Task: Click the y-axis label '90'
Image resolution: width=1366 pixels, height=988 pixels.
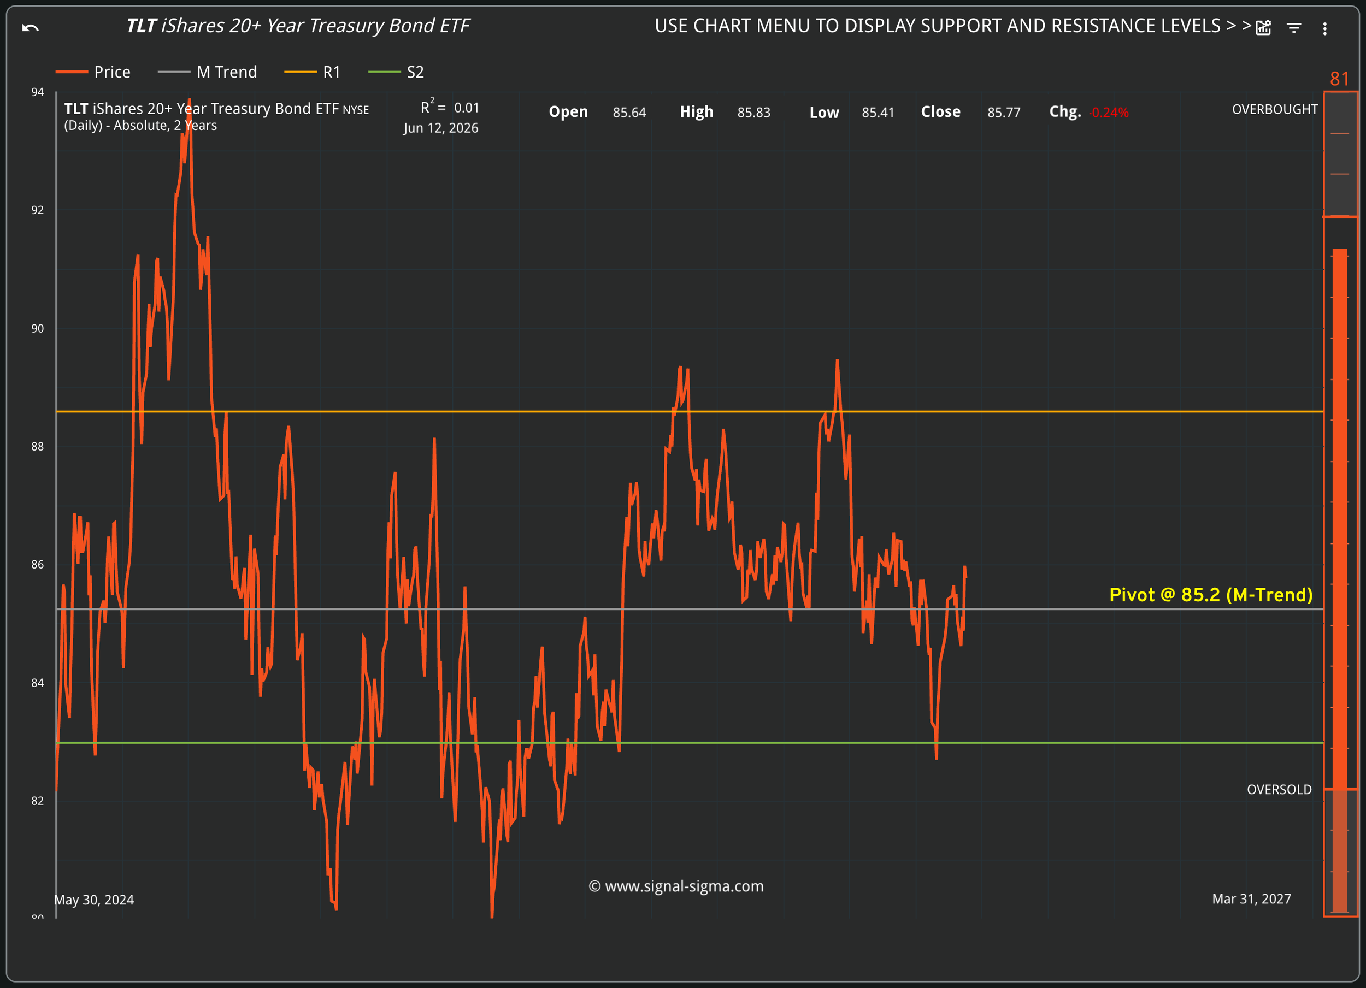Action: click(37, 329)
